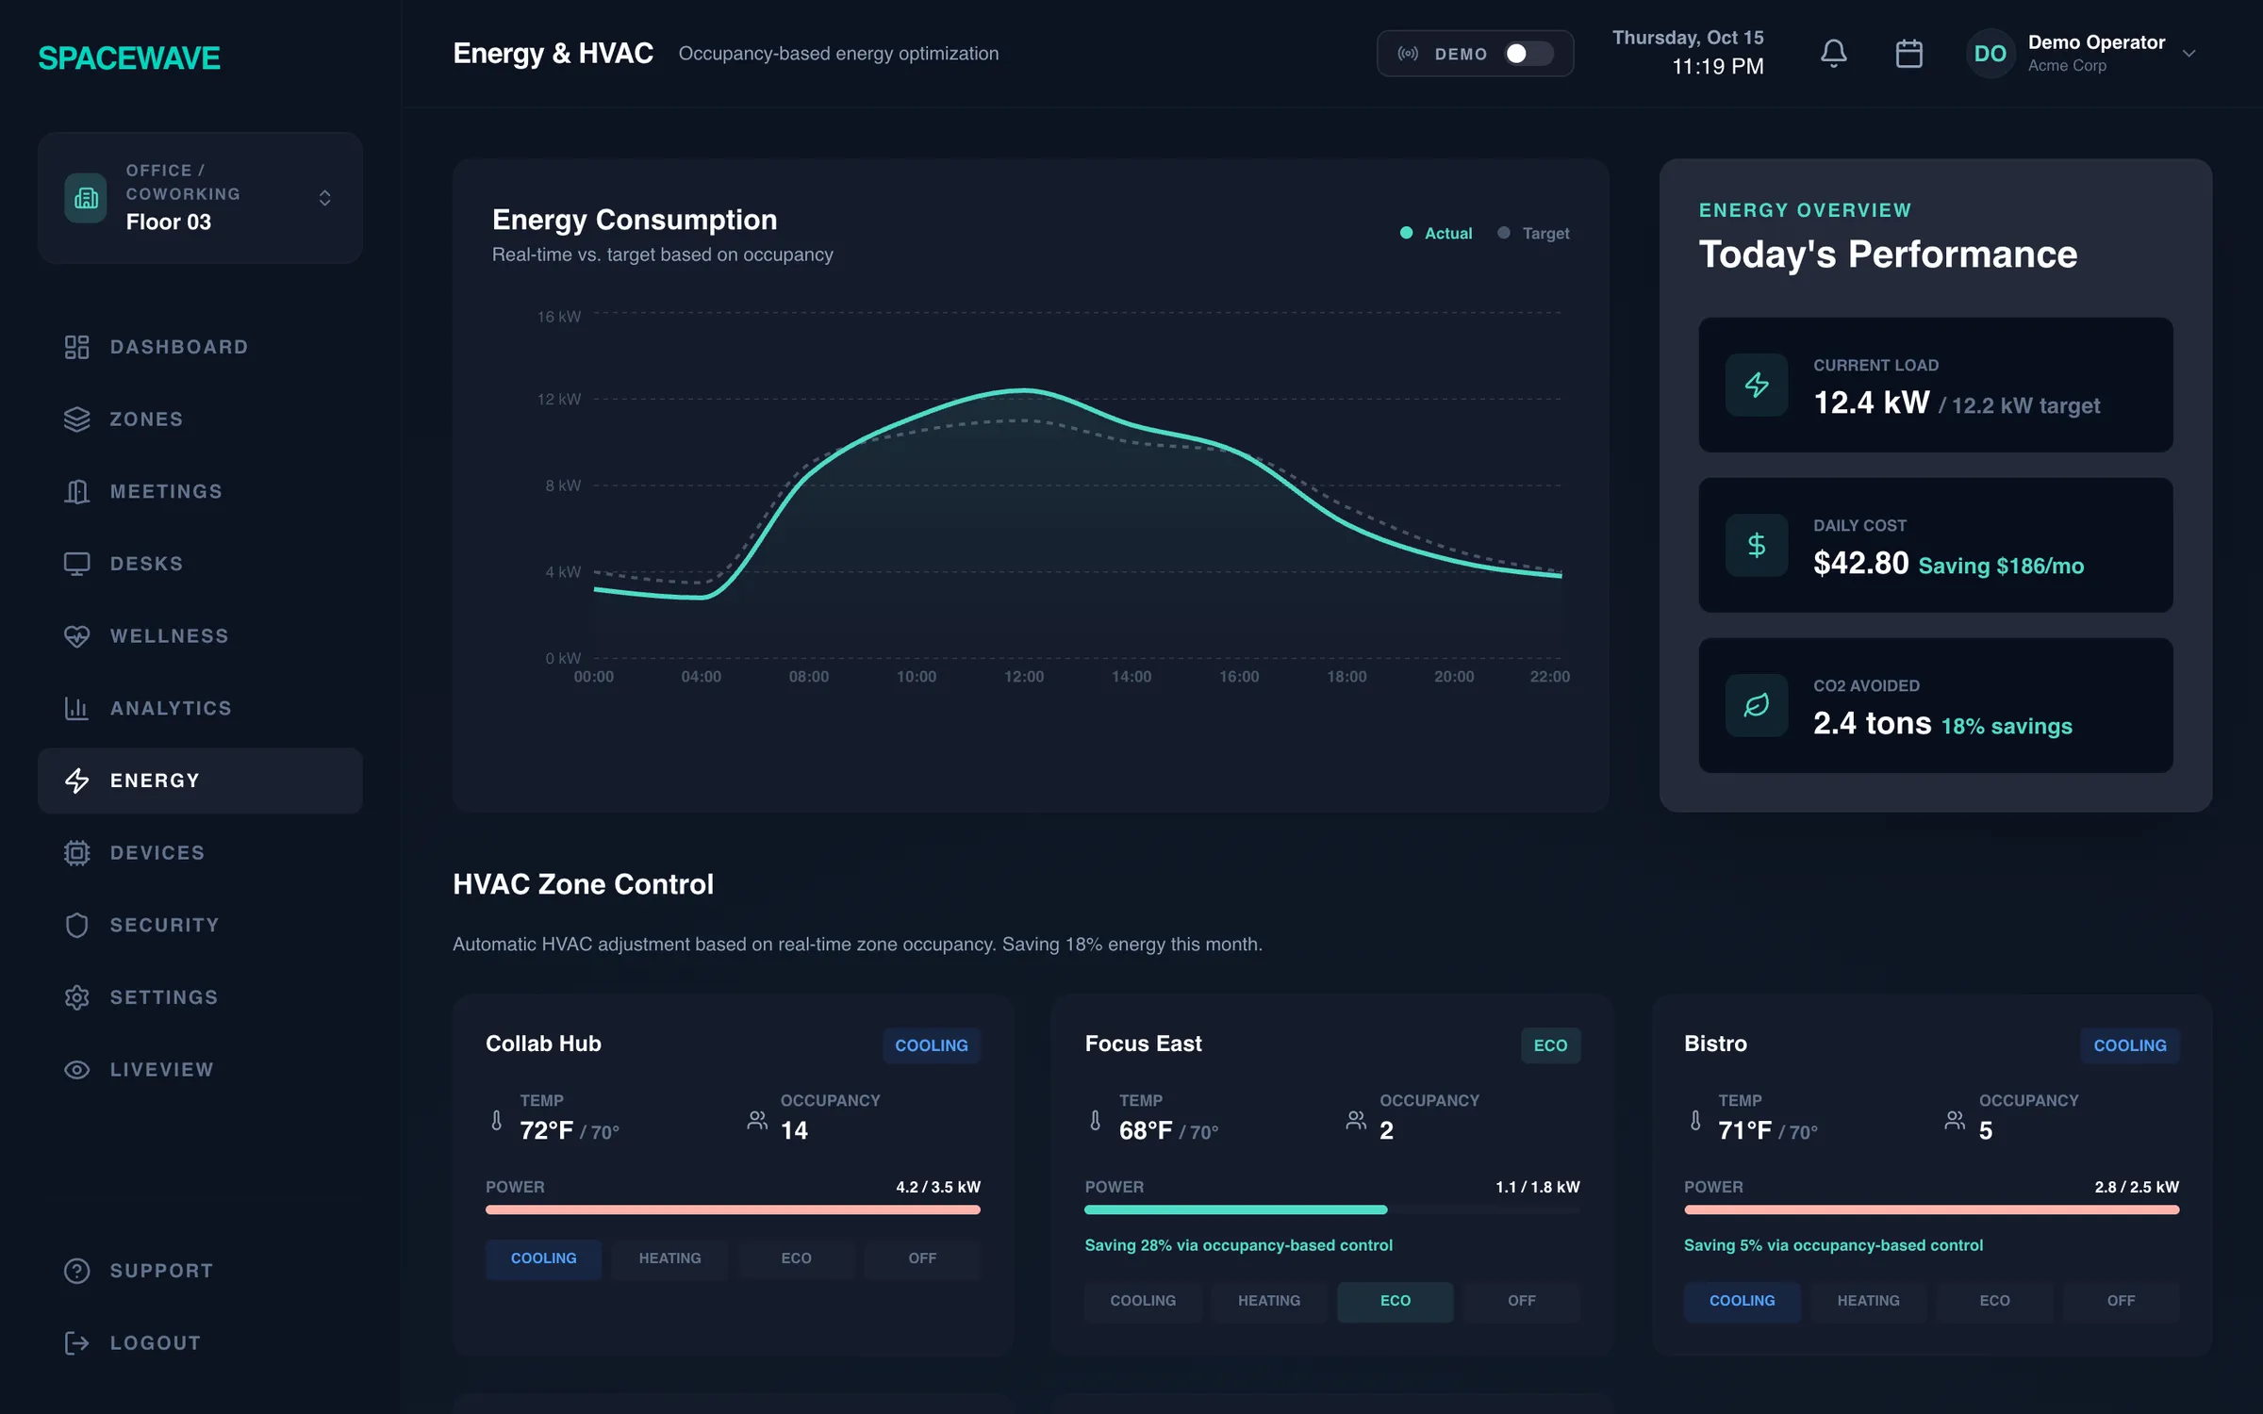Click the Collab Hub COOLING status badge
The image size is (2263, 1414).
932,1045
